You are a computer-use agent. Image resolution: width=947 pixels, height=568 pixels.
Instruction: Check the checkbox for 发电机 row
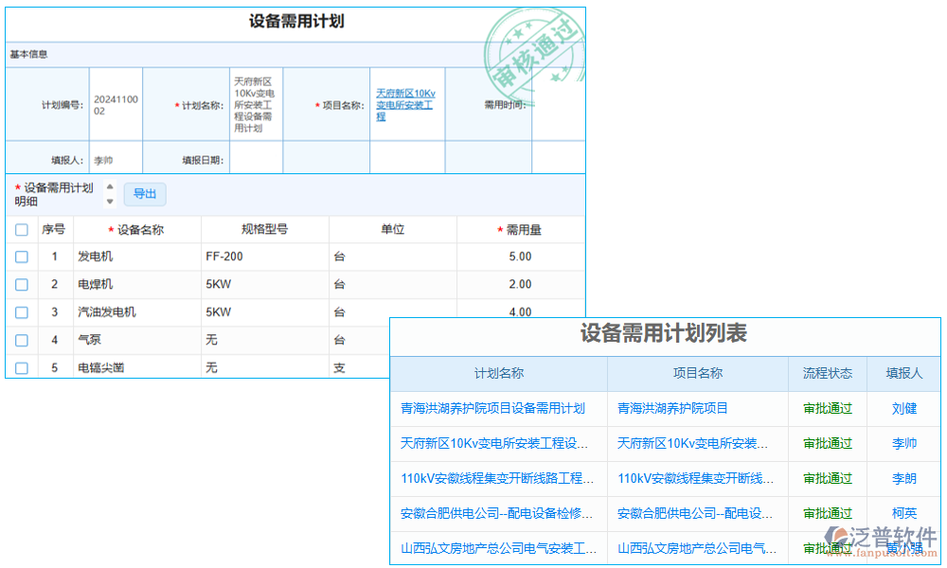[21, 257]
